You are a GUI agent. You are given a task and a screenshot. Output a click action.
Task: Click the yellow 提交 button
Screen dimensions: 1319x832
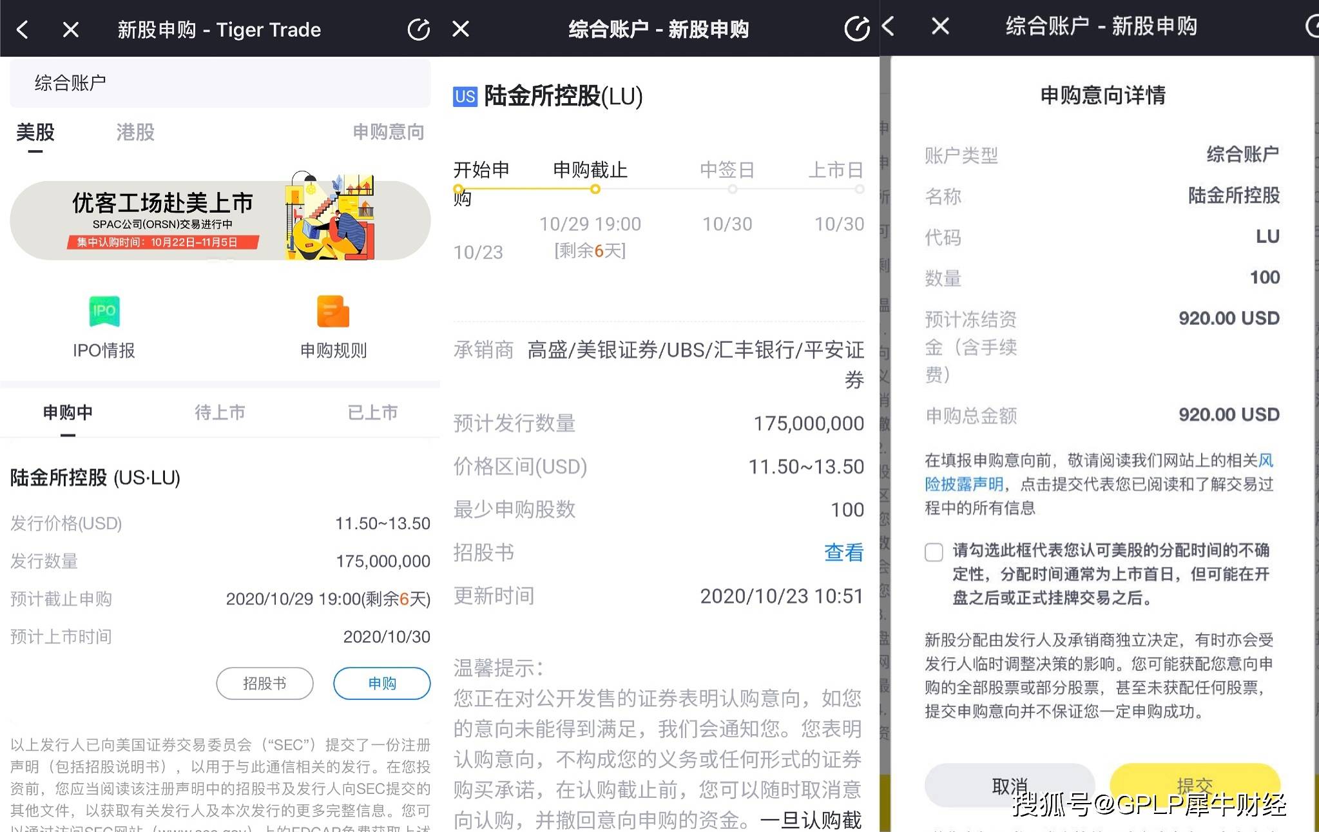pos(1195,786)
